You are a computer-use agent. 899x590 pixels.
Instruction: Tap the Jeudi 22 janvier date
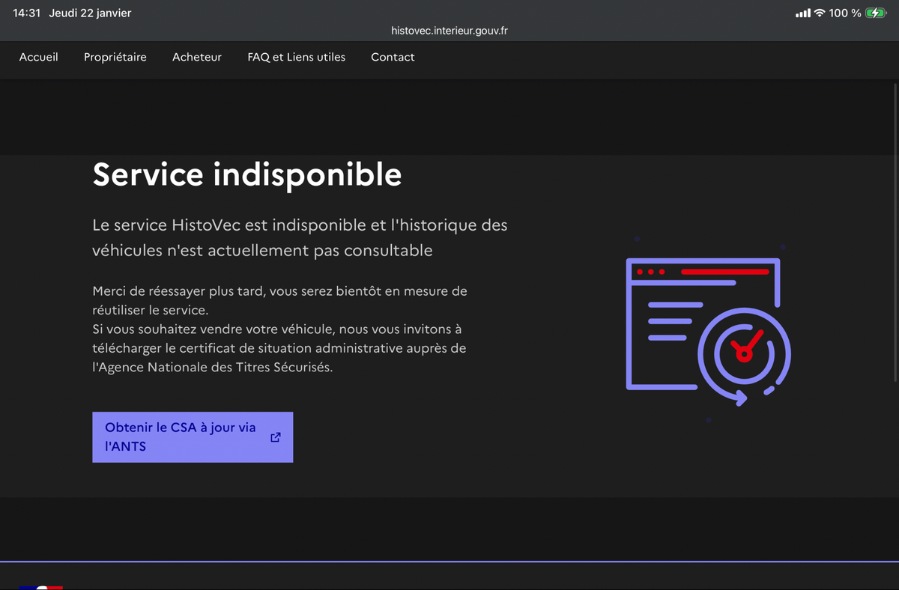pos(90,13)
